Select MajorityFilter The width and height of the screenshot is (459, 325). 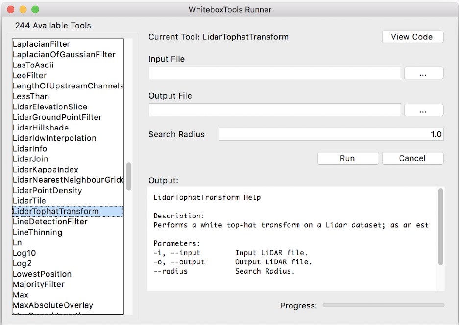[x=68, y=284]
